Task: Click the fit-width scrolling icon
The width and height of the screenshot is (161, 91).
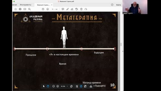Action: tap(77, 86)
